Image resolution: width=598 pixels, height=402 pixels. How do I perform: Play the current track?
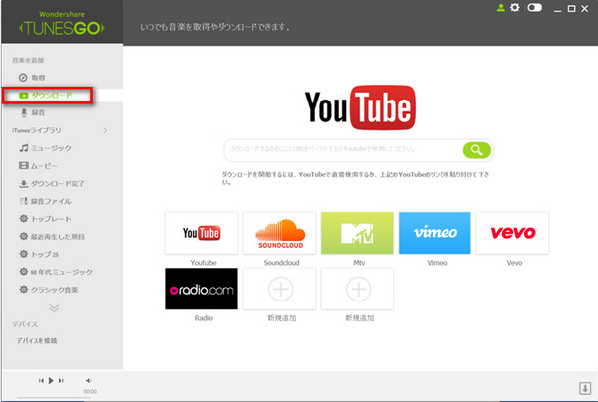(x=51, y=380)
